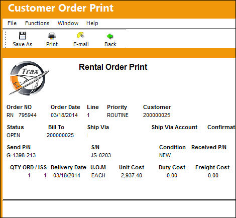Click the green Back arrow icon
This screenshot has width=236, height=218.
(110, 36)
